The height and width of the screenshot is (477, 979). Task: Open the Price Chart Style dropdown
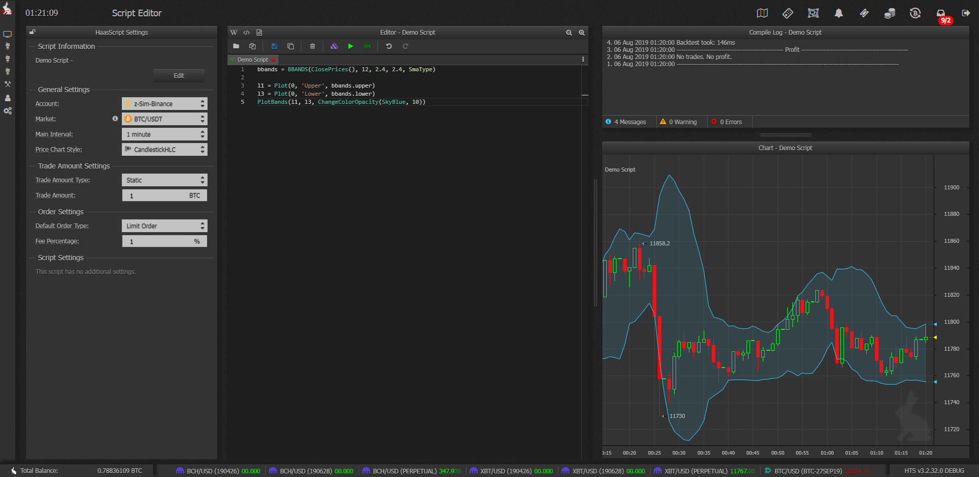164,149
